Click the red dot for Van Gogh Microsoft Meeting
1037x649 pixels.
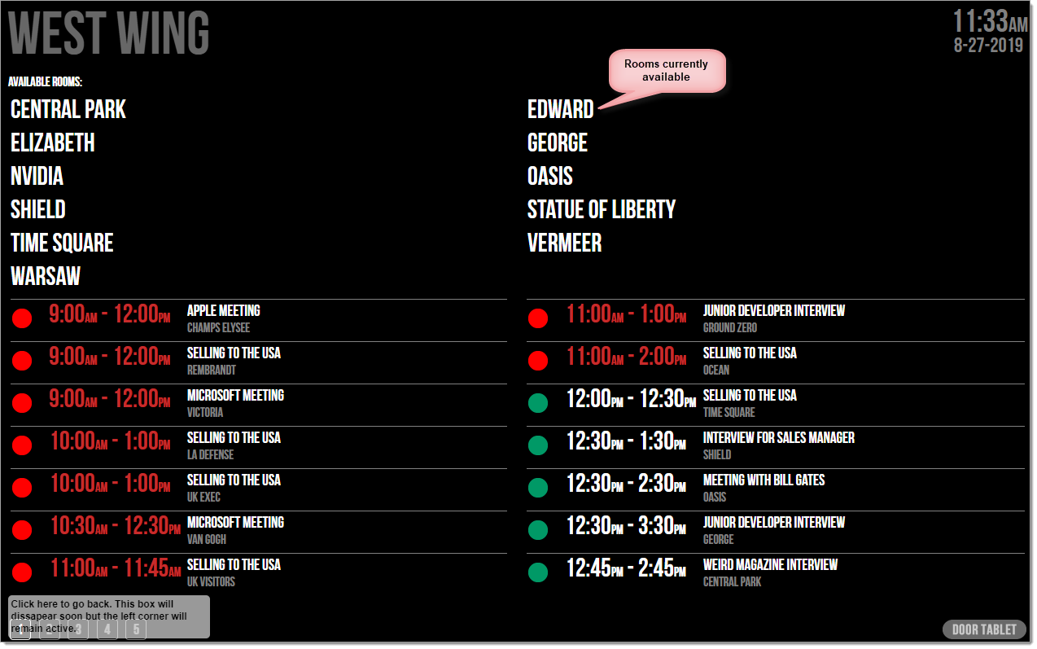click(x=22, y=530)
